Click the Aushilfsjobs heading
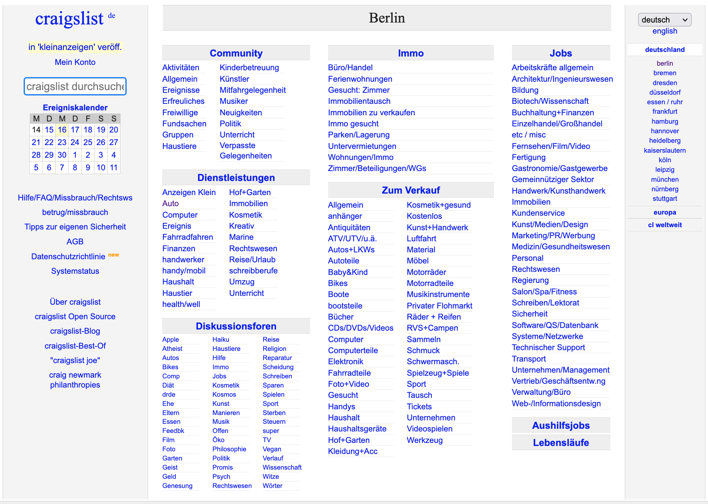The width and height of the screenshot is (708, 504). pos(560,425)
